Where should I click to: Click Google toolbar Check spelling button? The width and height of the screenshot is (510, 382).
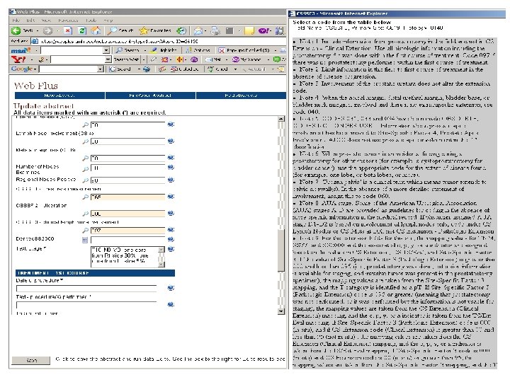tap(219, 69)
